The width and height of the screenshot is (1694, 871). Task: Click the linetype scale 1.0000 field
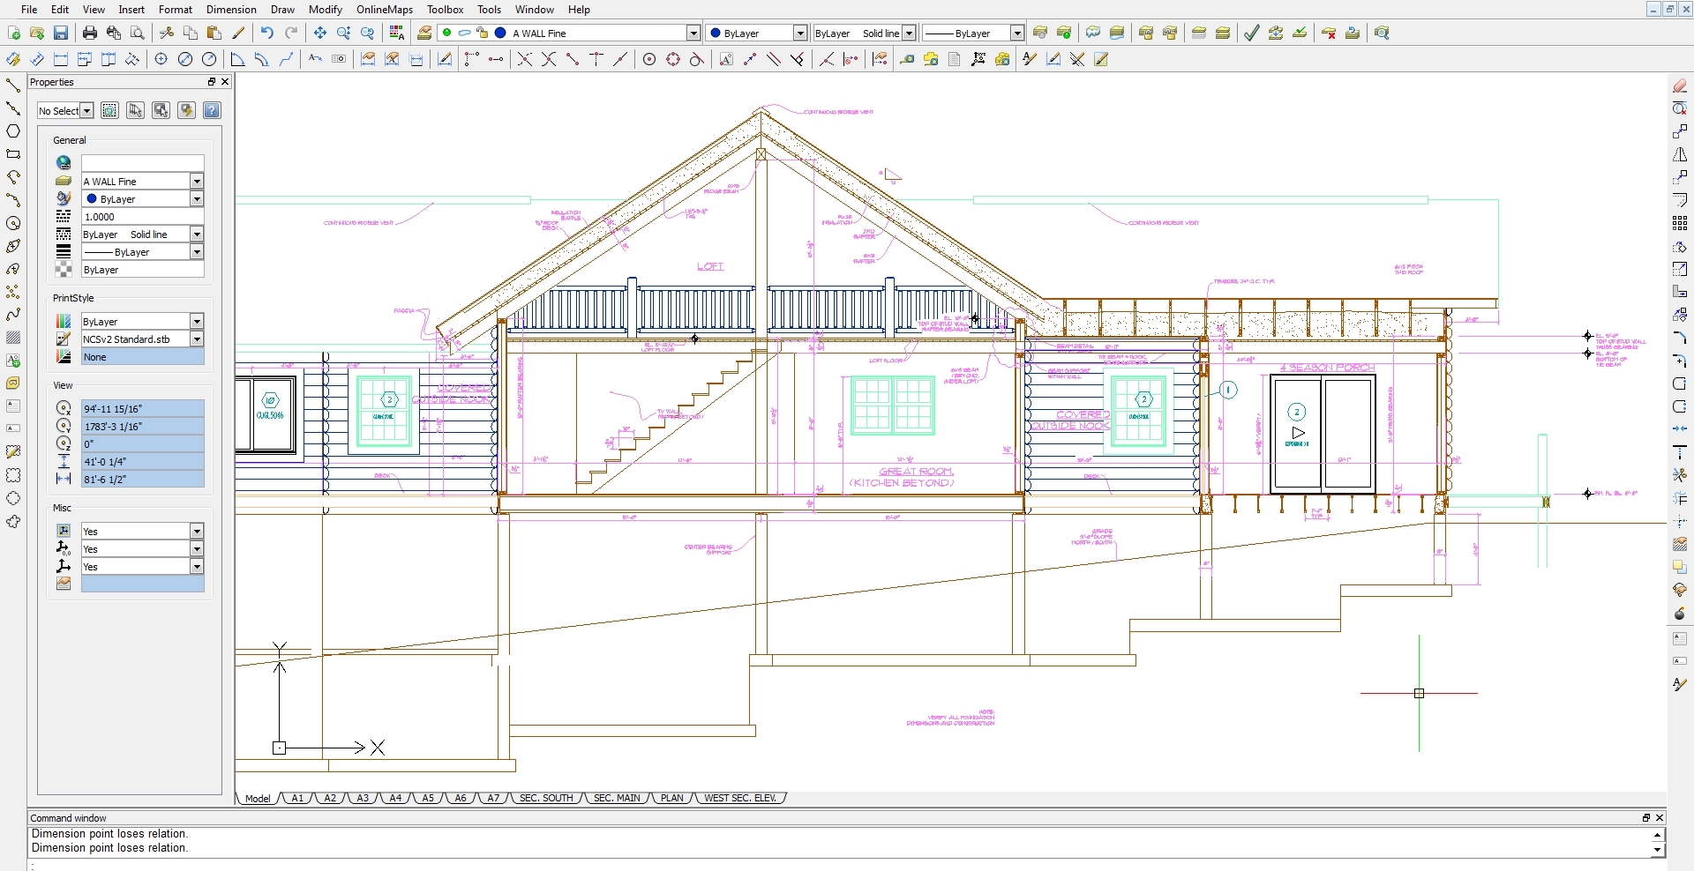[142, 216]
